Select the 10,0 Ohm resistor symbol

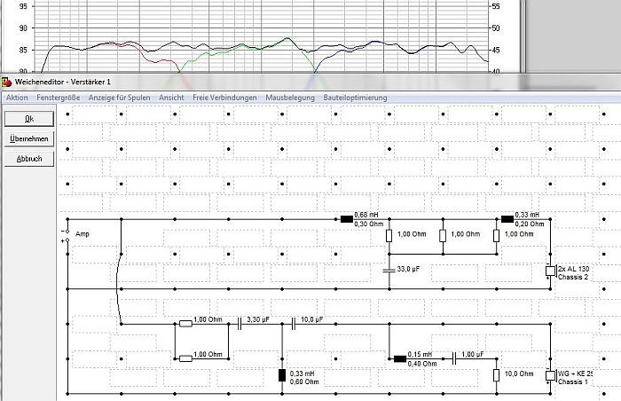(496, 375)
